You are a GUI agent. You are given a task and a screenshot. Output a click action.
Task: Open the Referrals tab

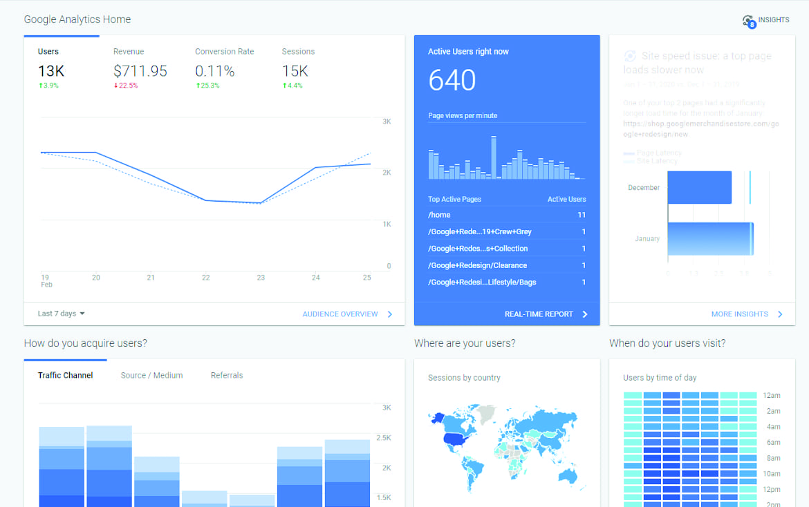[x=227, y=375]
